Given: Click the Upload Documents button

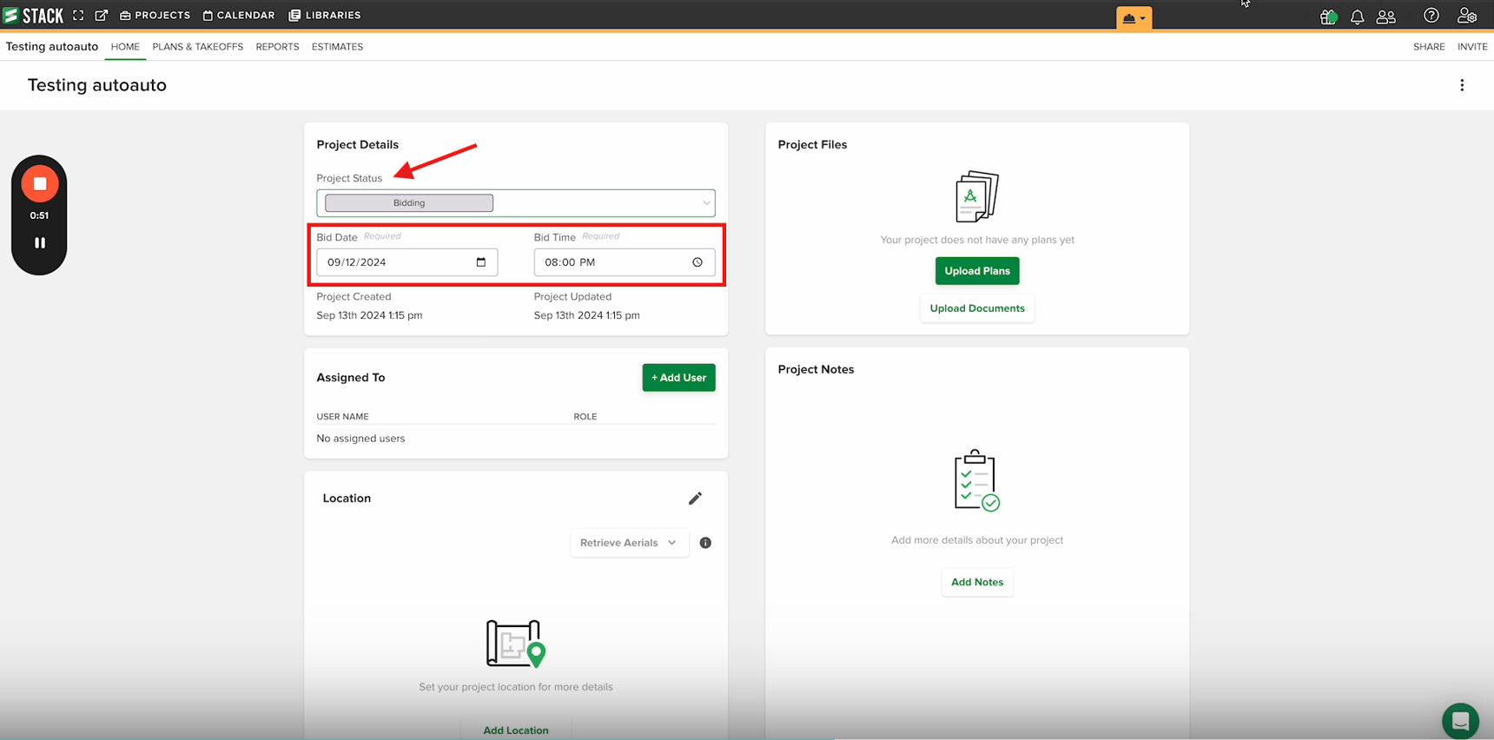Looking at the screenshot, I should 977,308.
